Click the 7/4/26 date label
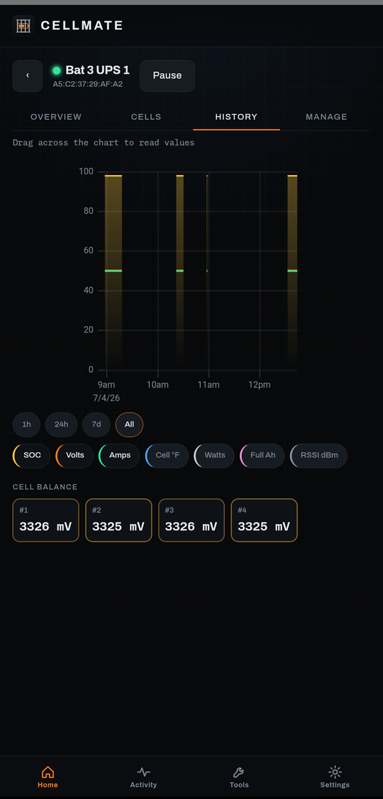Viewport: 383px width, 799px height. coord(106,398)
